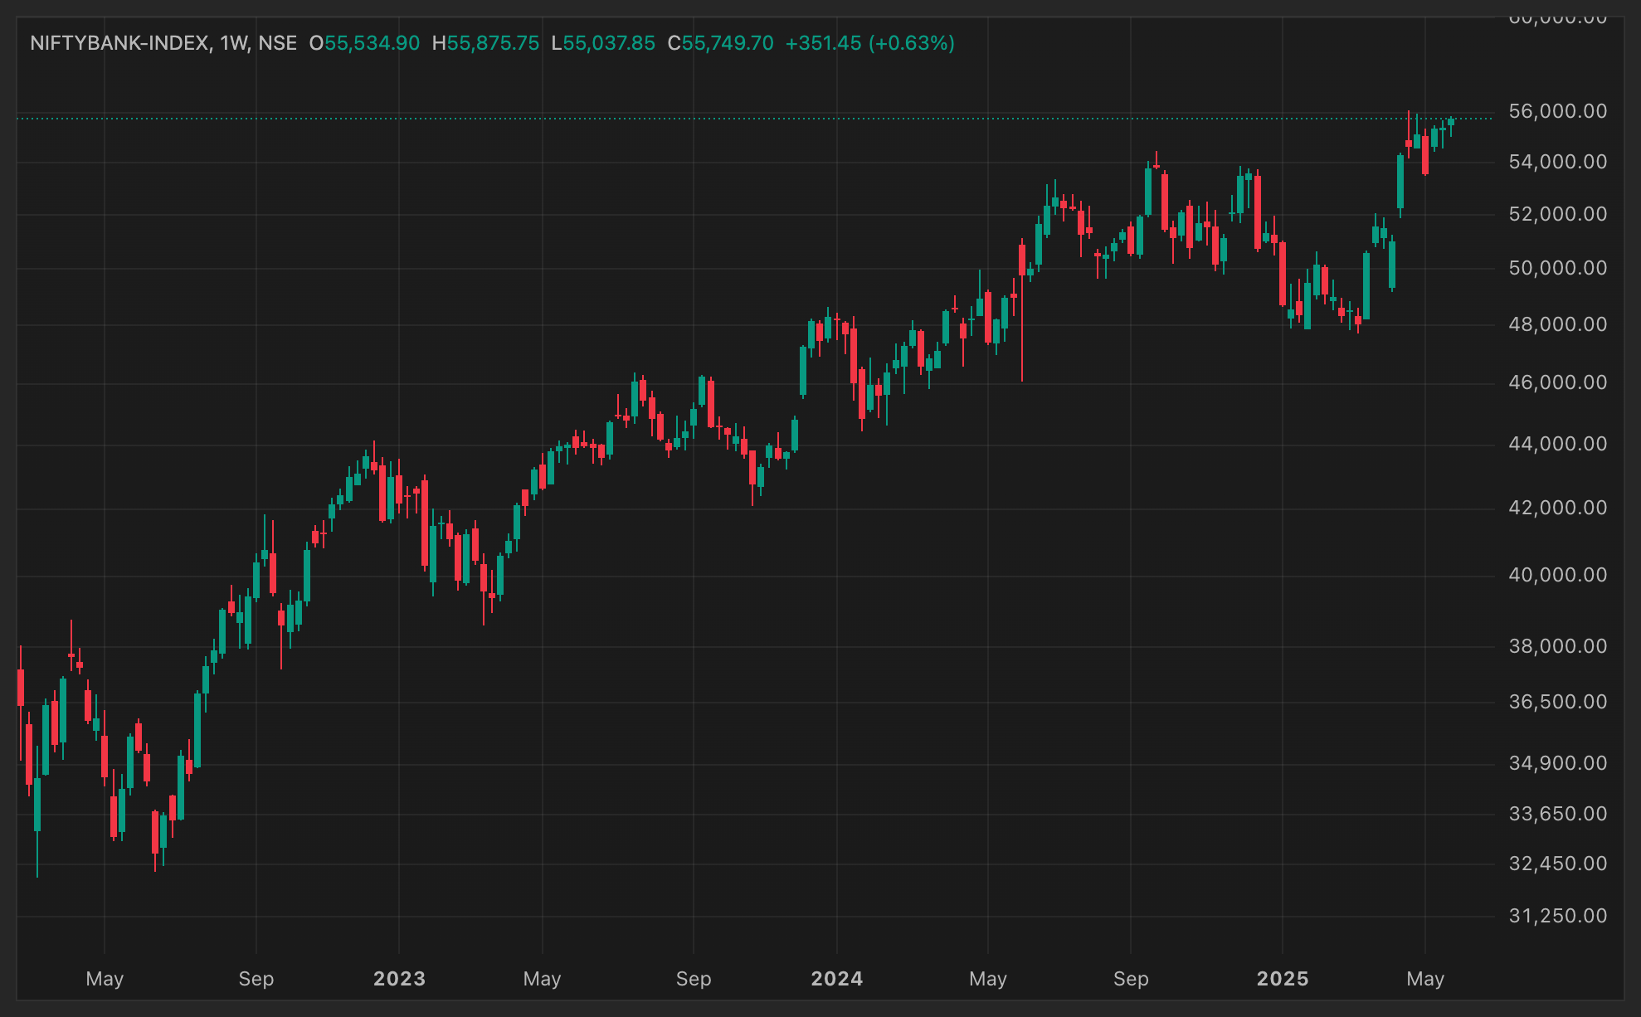
Task: Click the NIFTYBANK-INDEX symbol title
Action: tap(119, 43)
